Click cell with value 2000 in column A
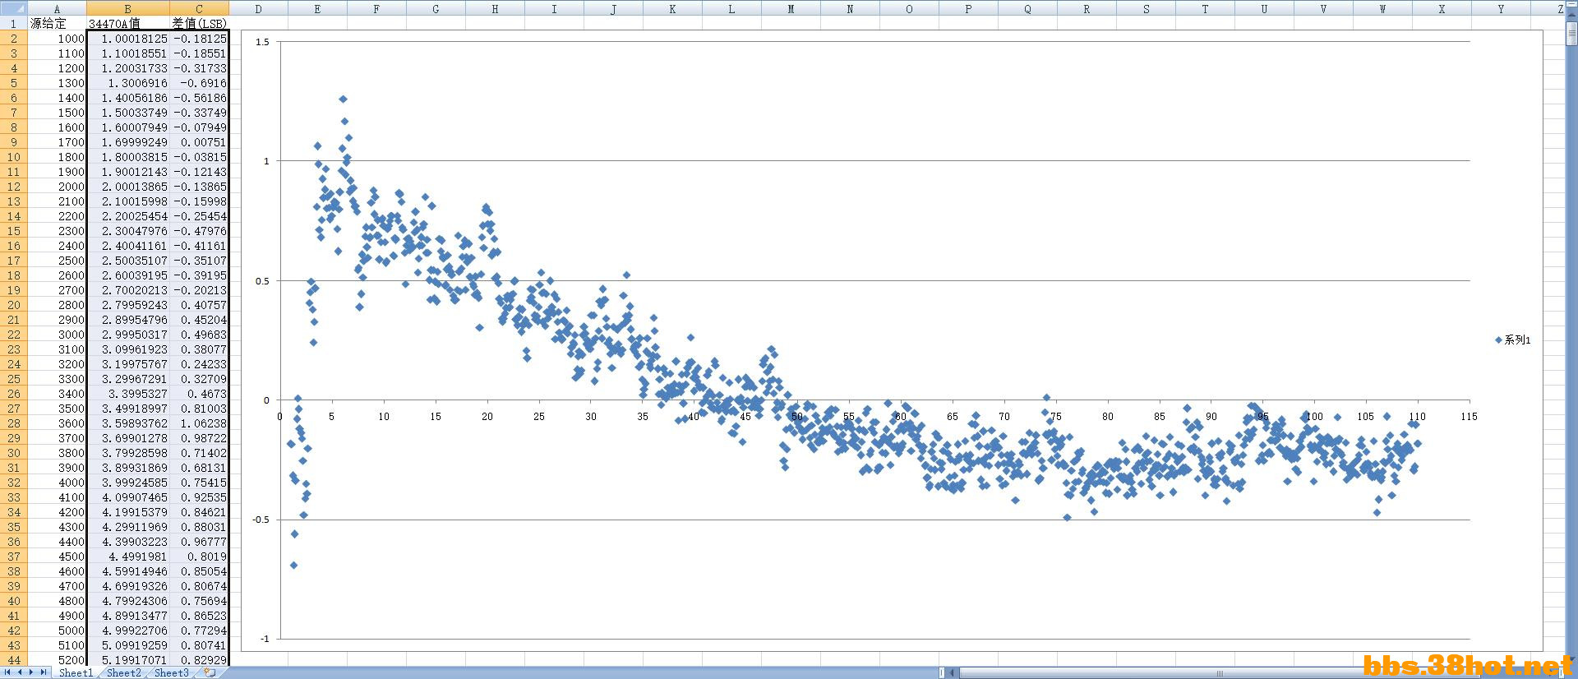The width and height of the screenshot is (1578, 679). pyautogui.click(x=57, y=187)
